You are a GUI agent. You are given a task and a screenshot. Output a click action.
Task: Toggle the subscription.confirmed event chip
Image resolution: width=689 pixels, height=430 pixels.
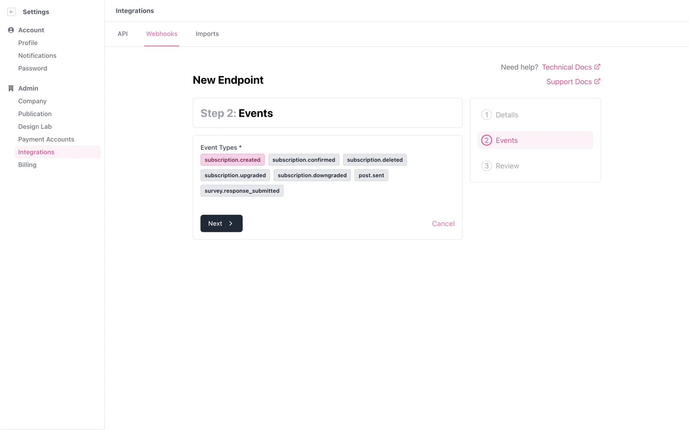point(304,160)
